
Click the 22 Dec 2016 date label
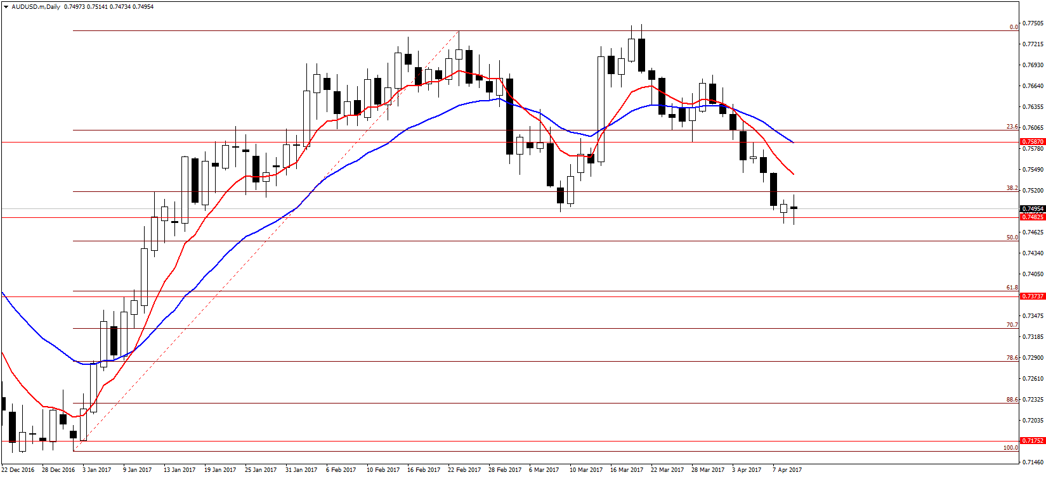tap(18, 470)
